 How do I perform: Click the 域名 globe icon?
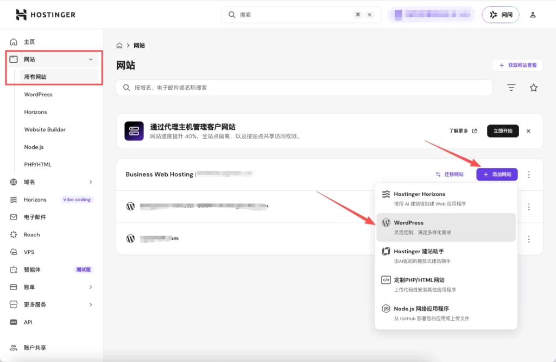click(x=14, y=182)
